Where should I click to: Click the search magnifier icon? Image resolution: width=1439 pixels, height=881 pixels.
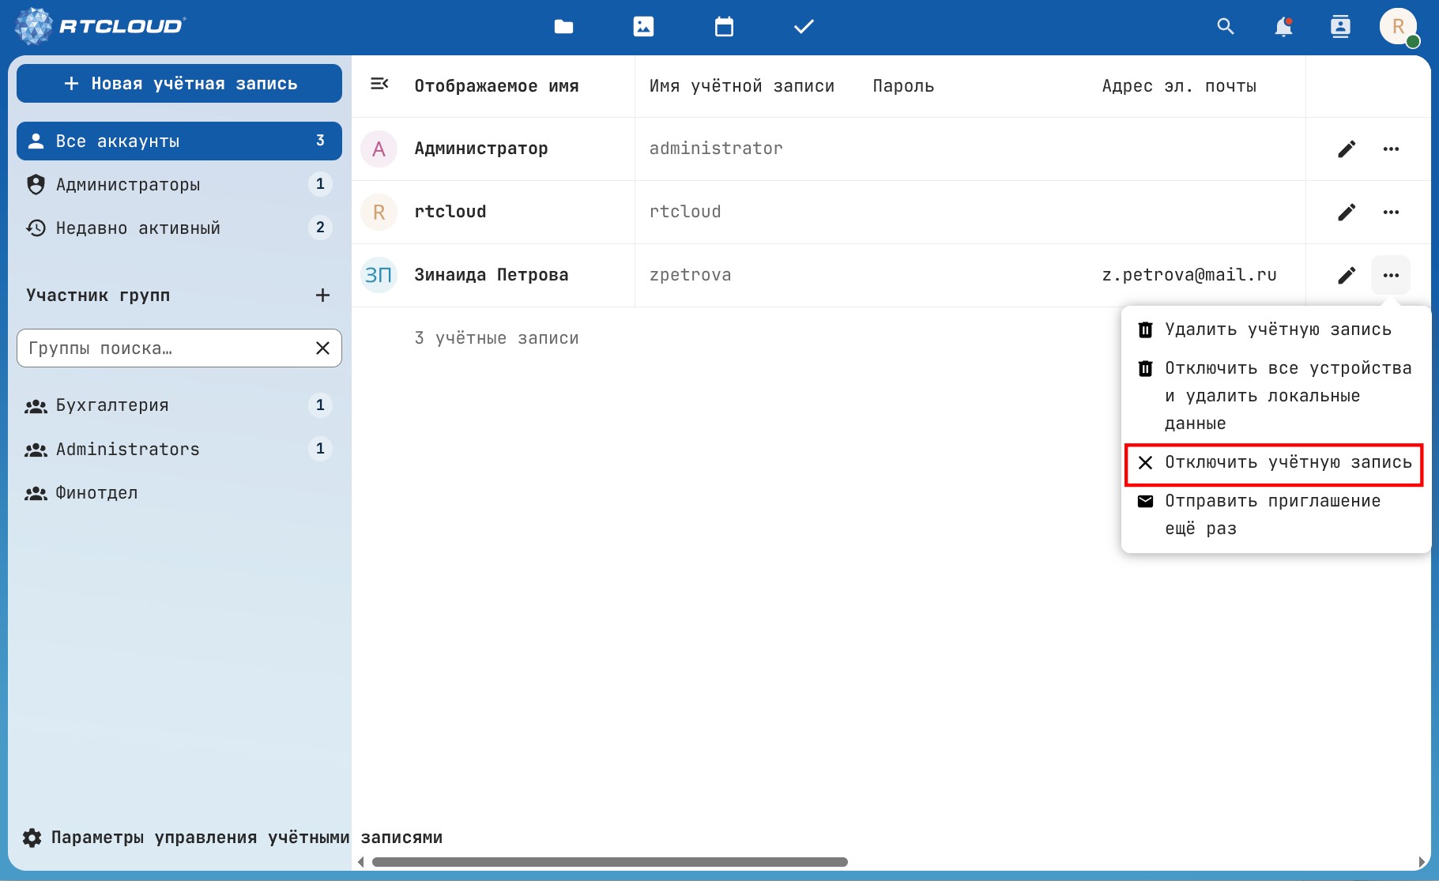[1225, 27]
